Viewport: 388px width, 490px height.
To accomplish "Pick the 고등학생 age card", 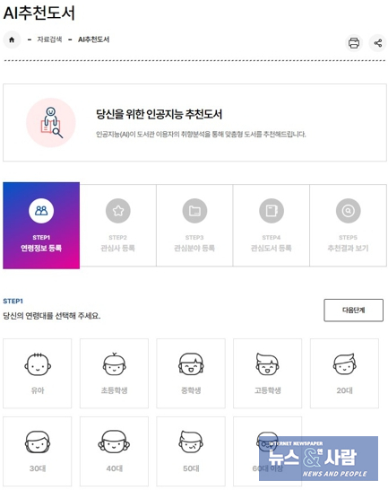I will [268, 373].
